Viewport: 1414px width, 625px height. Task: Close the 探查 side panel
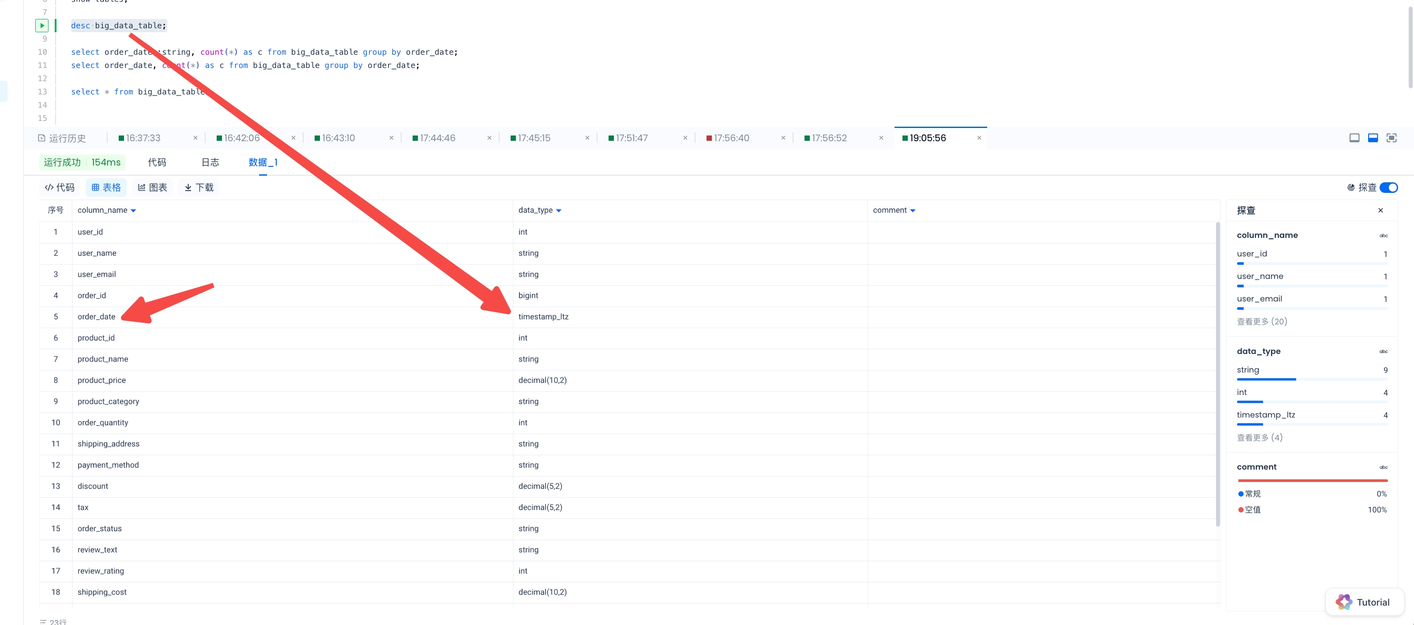click(1380, 211)
